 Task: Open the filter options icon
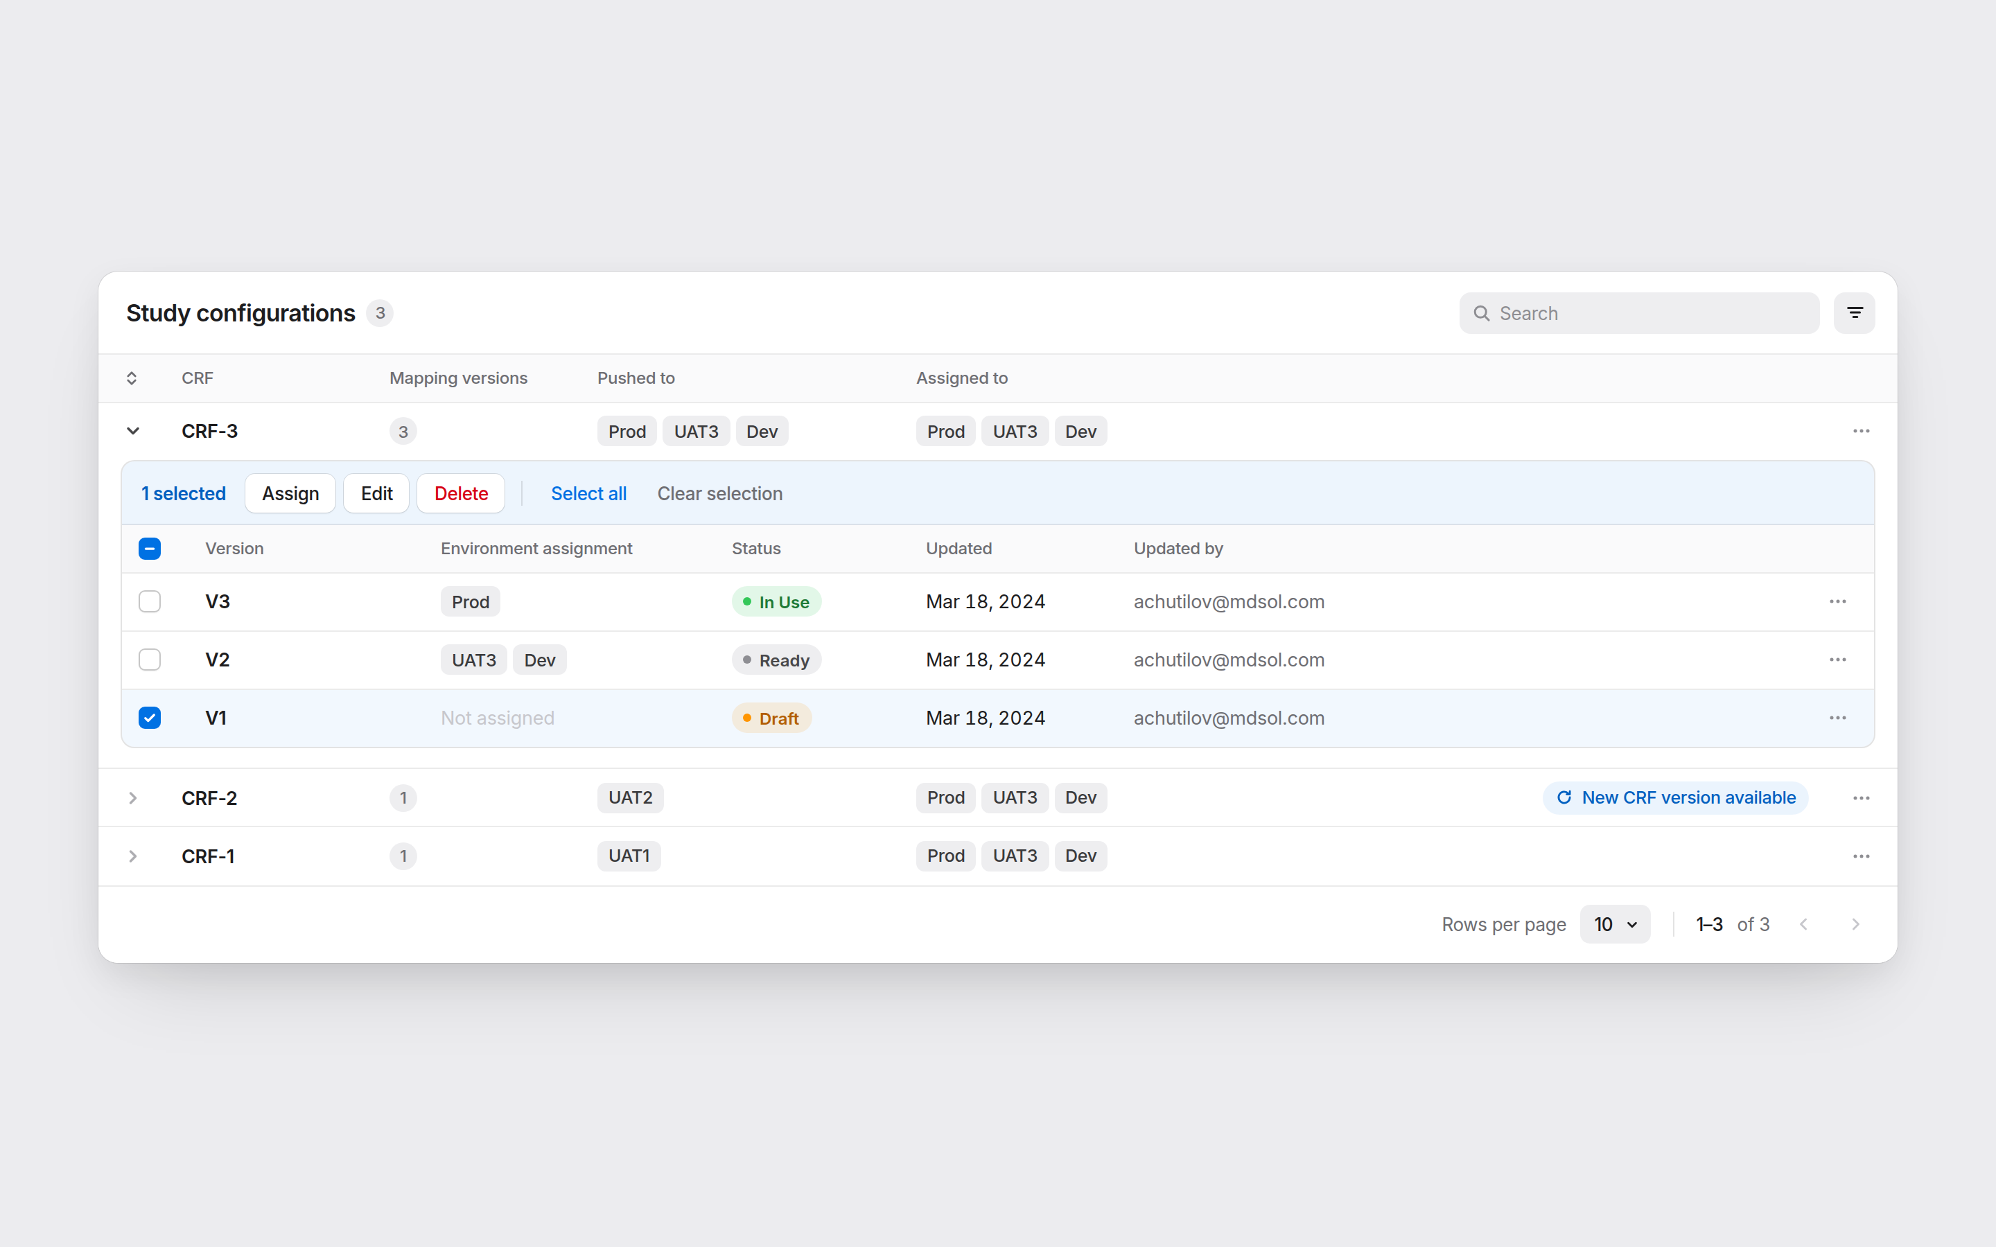point(1854,313)
